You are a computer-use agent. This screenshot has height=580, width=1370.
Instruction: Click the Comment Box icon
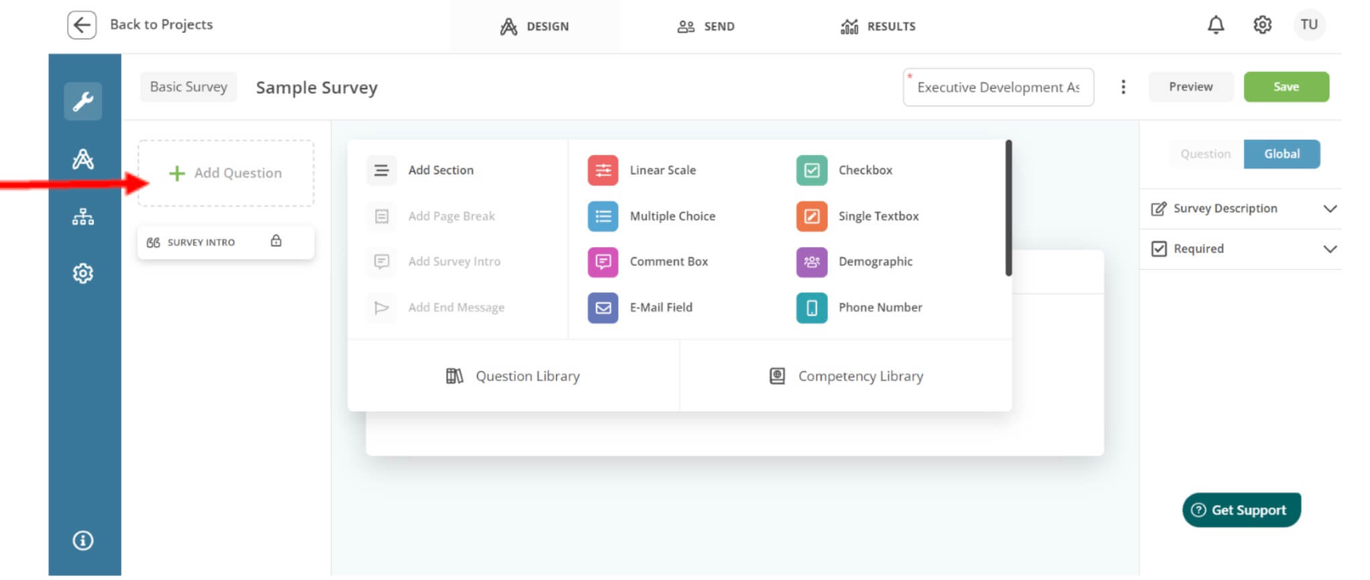point(602,262)
